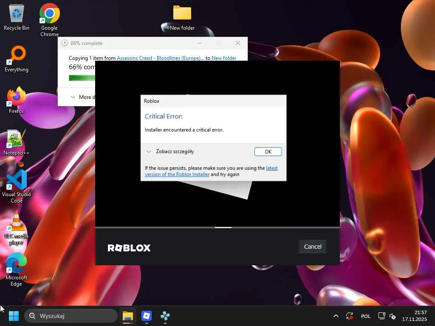Screen dimensions: 435x326
Task: Switch to Roblox installer taskbar icon
Action: 147,316
